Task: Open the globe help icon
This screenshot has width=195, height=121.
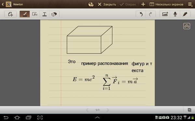Action: [91, 5]
